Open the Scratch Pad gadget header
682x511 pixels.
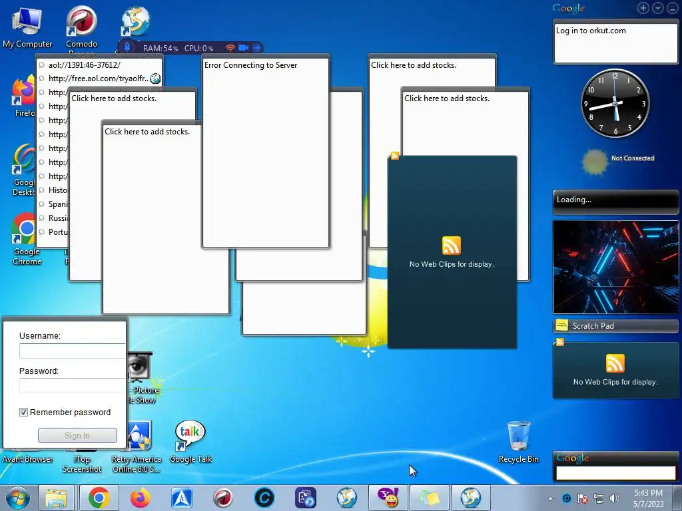(x=615, y=325)
